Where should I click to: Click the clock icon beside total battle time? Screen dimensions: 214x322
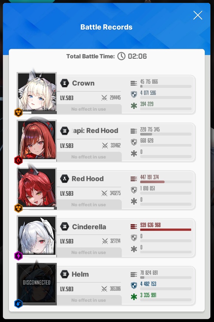coord(121,56)
